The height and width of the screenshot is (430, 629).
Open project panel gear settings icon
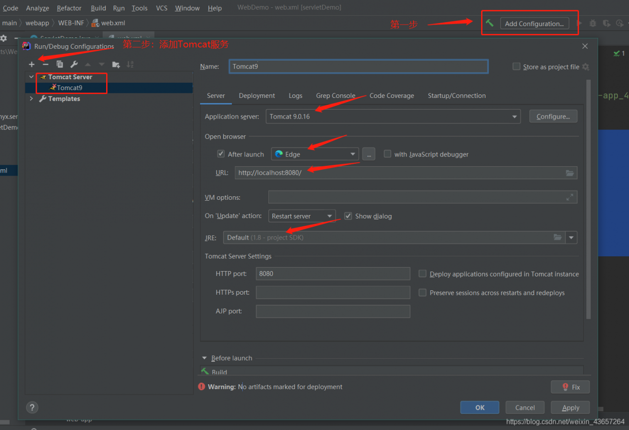3,38
